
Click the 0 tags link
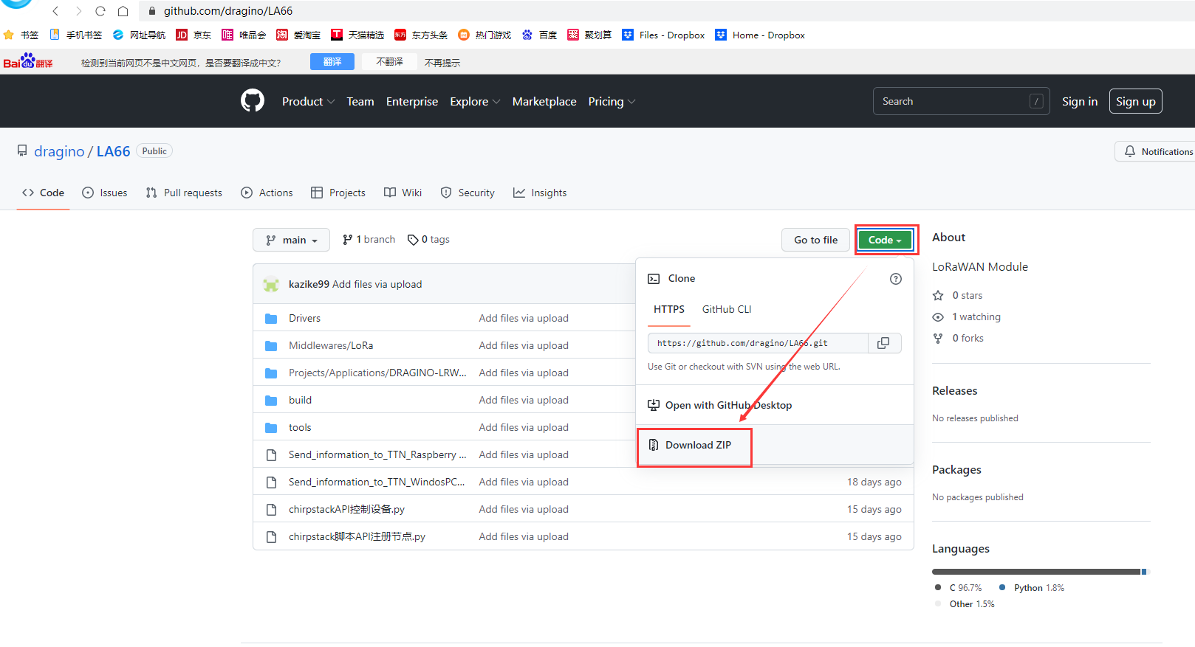coord(428,240)
